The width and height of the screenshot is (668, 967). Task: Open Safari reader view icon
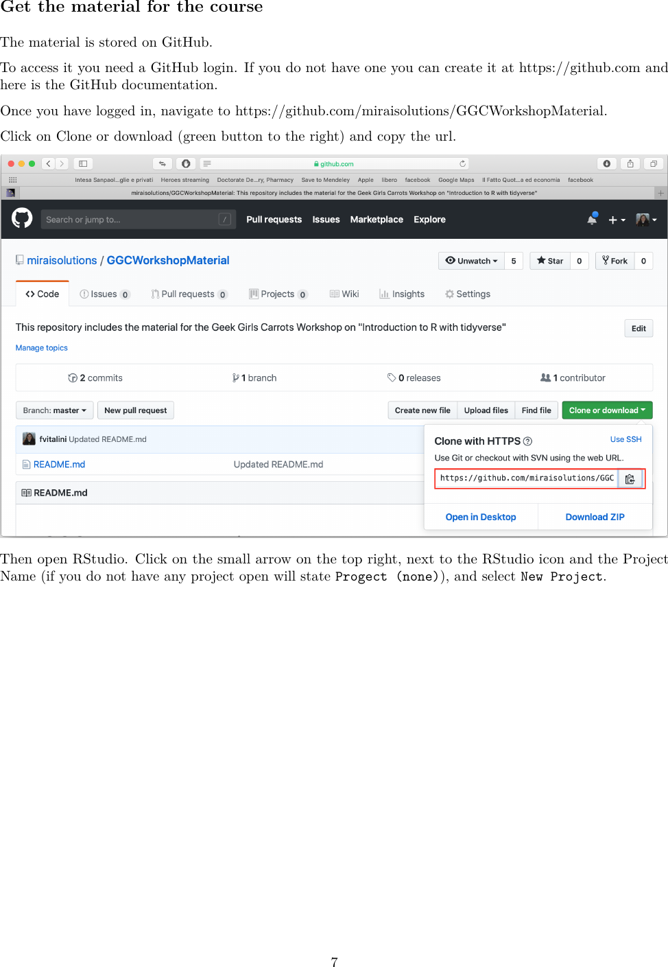click(207, 163)
